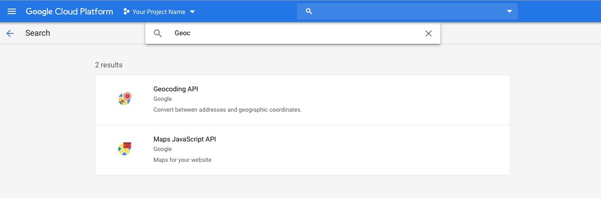This screenshot has width=601, height=198.
Task: Click the top blue bar search field
Action: pyautogui.click(x=407, y=11)
